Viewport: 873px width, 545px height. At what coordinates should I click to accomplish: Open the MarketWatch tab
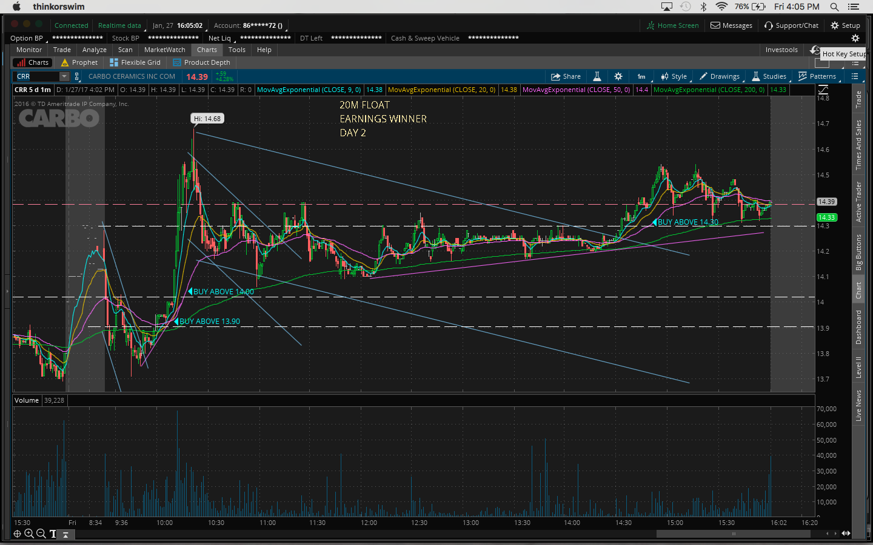pyautogui.click(x=164, y=50)
